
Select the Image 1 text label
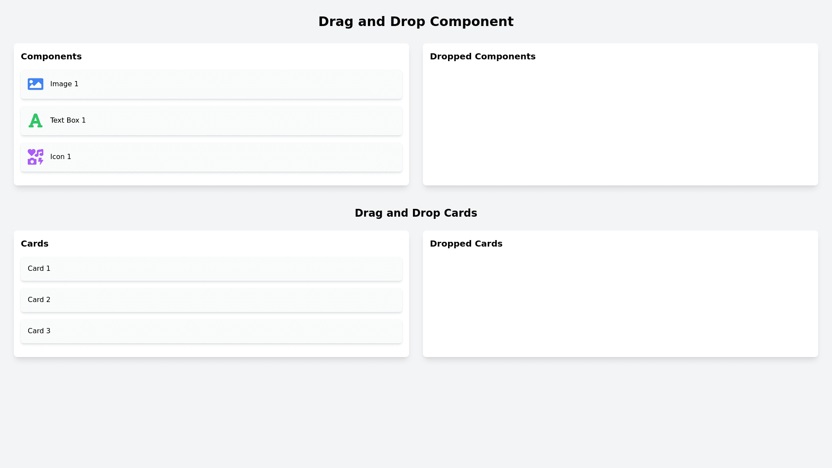[64, 84]
